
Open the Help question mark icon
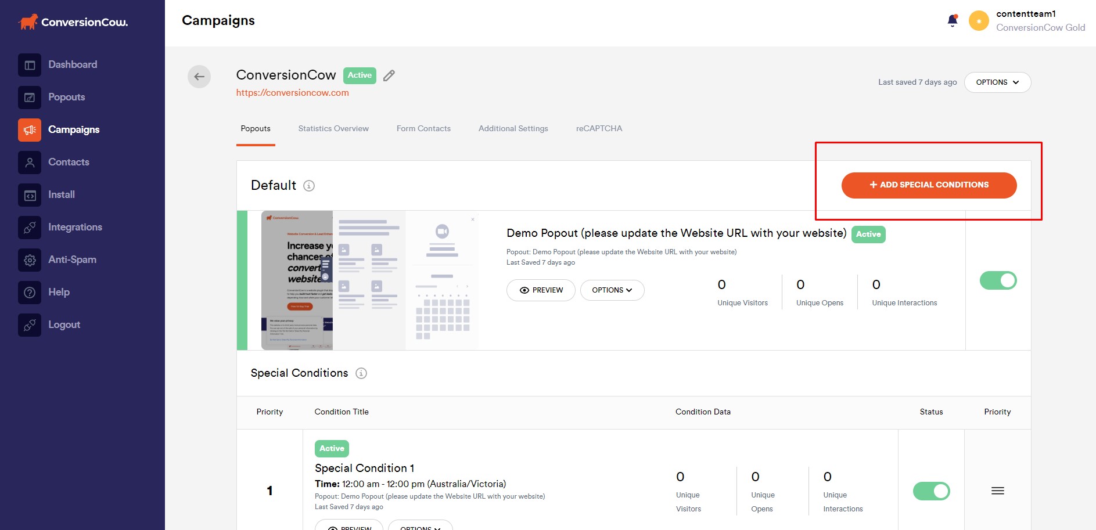pyautogui.click(x=30, y=293)
